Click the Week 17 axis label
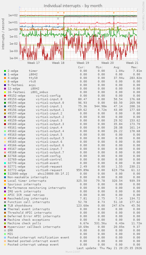Viewport: 146px width, 255px height. 33,63
